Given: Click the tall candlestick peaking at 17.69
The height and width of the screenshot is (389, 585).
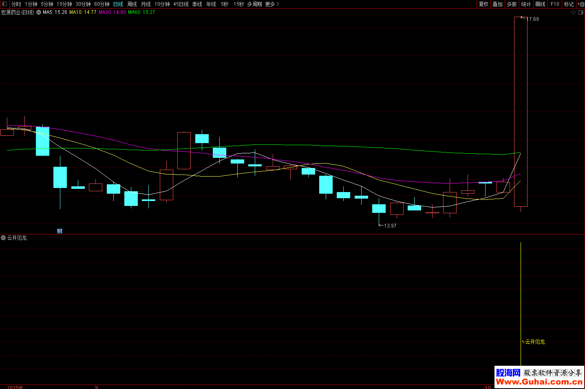Looking at the screenshot, I should pyautogui.click(x=521, y=112).
